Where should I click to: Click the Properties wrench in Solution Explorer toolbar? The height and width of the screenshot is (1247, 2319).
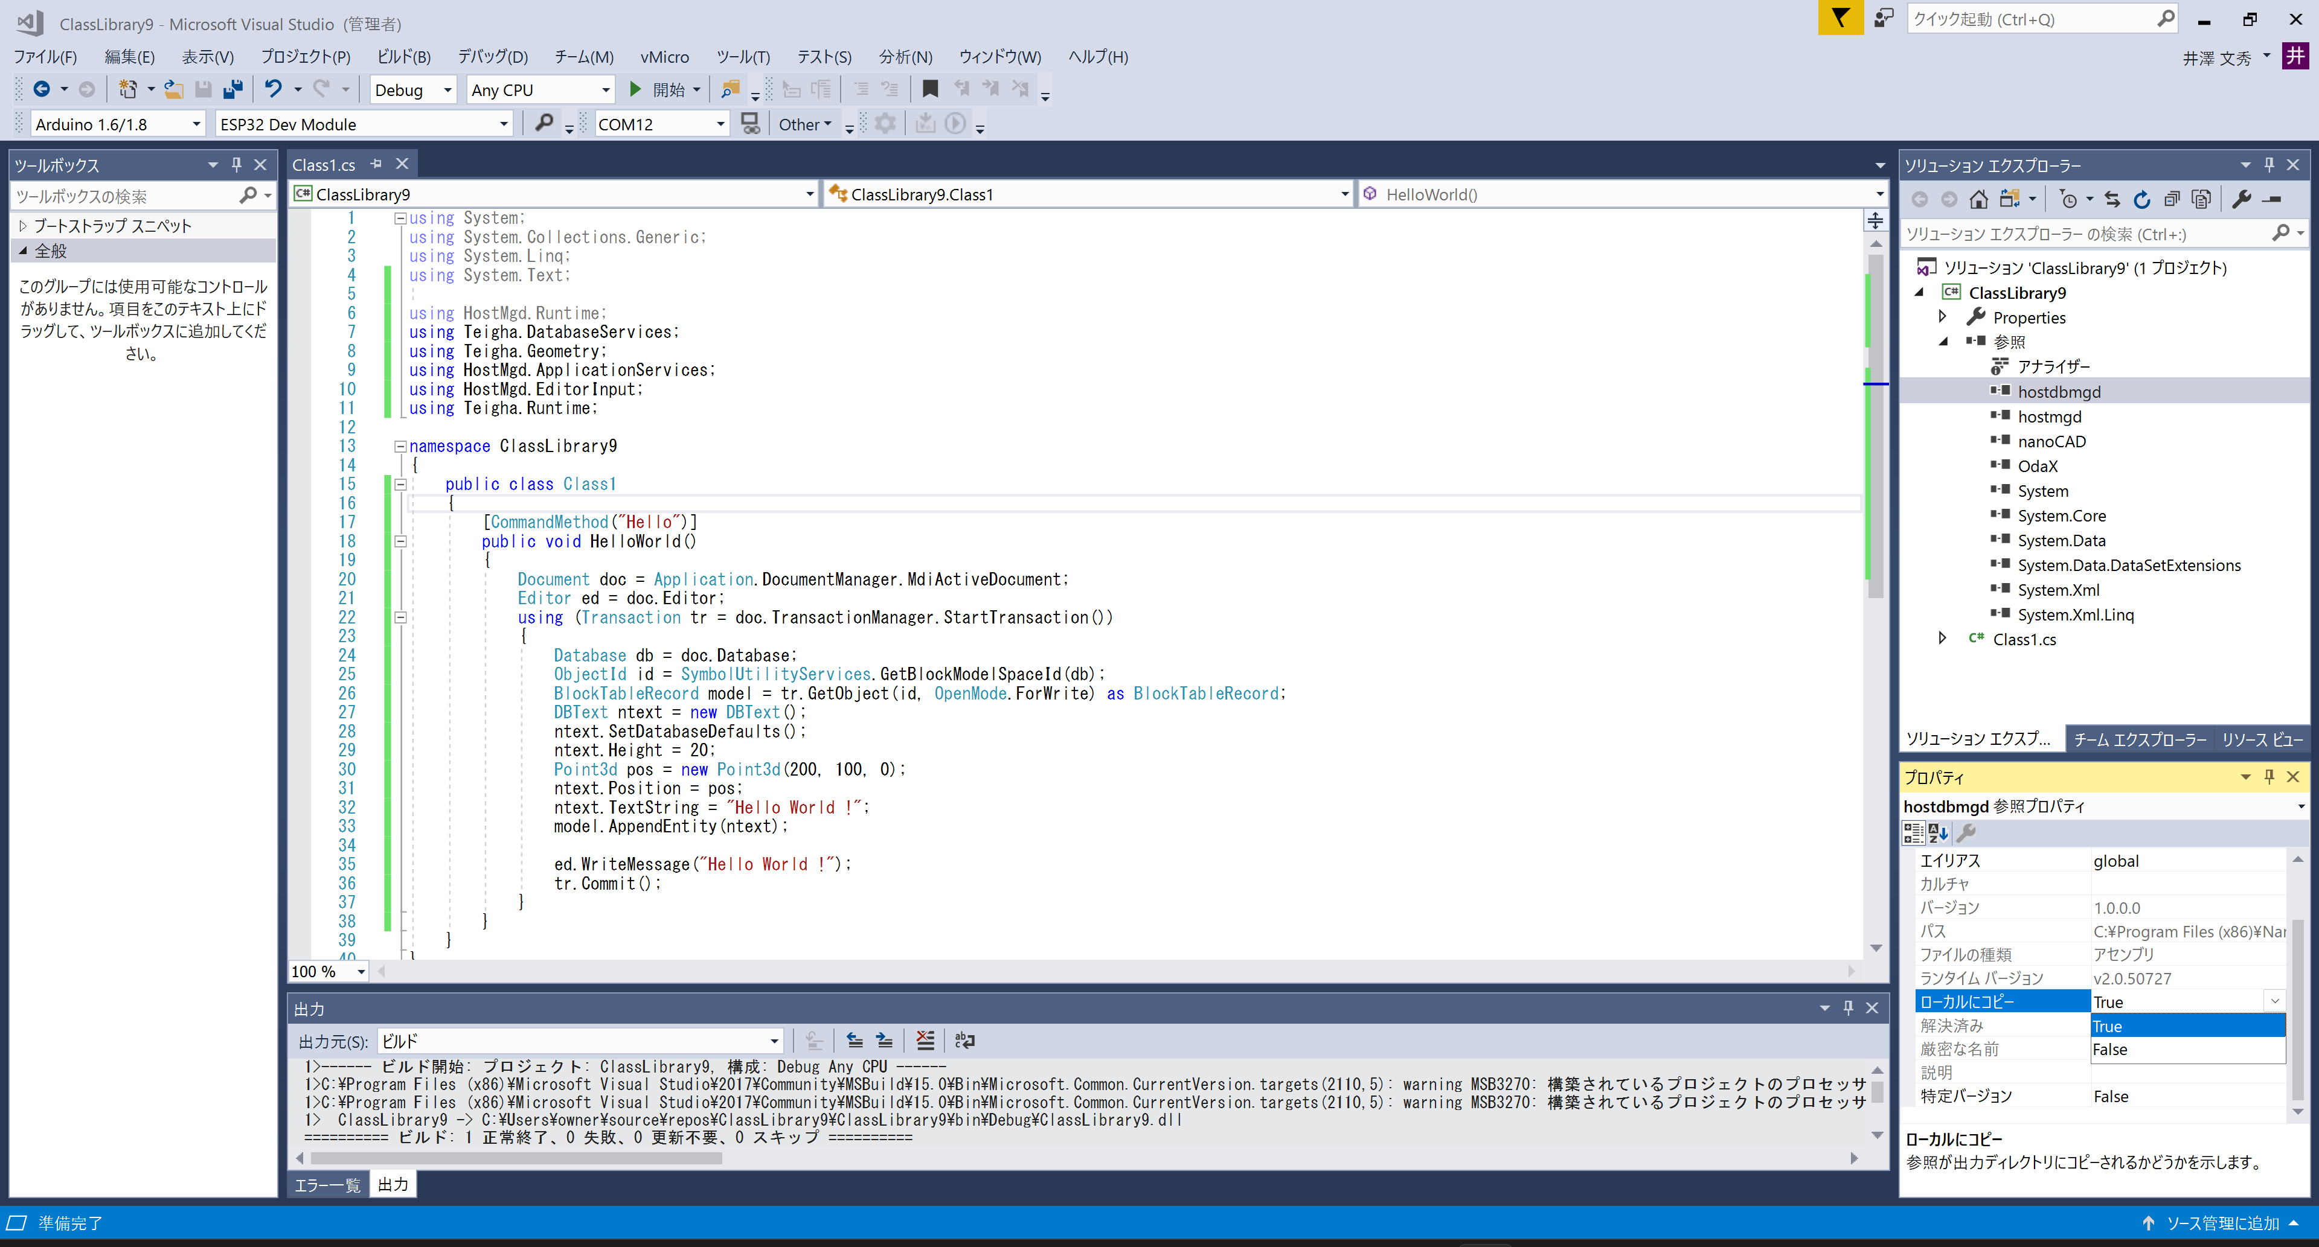(2242, 200)
